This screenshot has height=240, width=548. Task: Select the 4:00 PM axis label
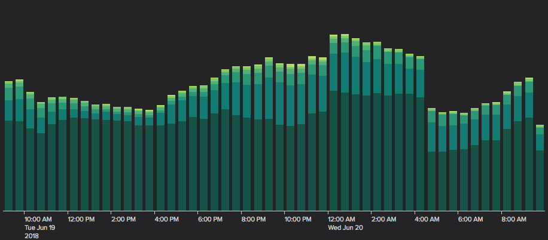pyautogui.click(x=167, y=219)
